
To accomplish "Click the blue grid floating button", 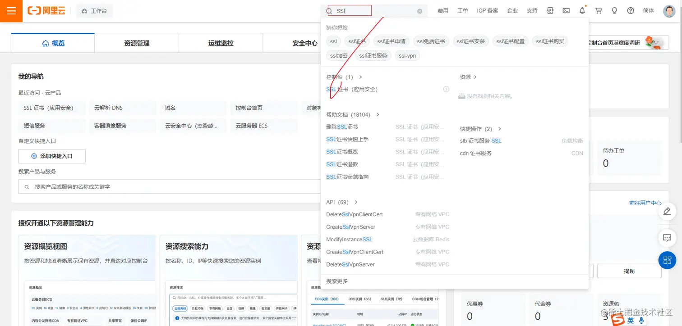I will [667, 260].
